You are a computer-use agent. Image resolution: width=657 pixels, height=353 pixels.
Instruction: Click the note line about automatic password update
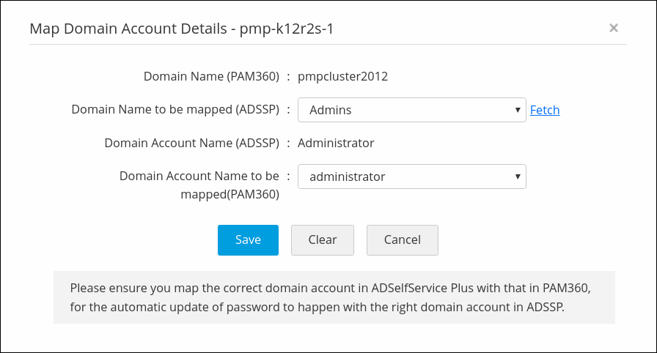pos(317,307)
